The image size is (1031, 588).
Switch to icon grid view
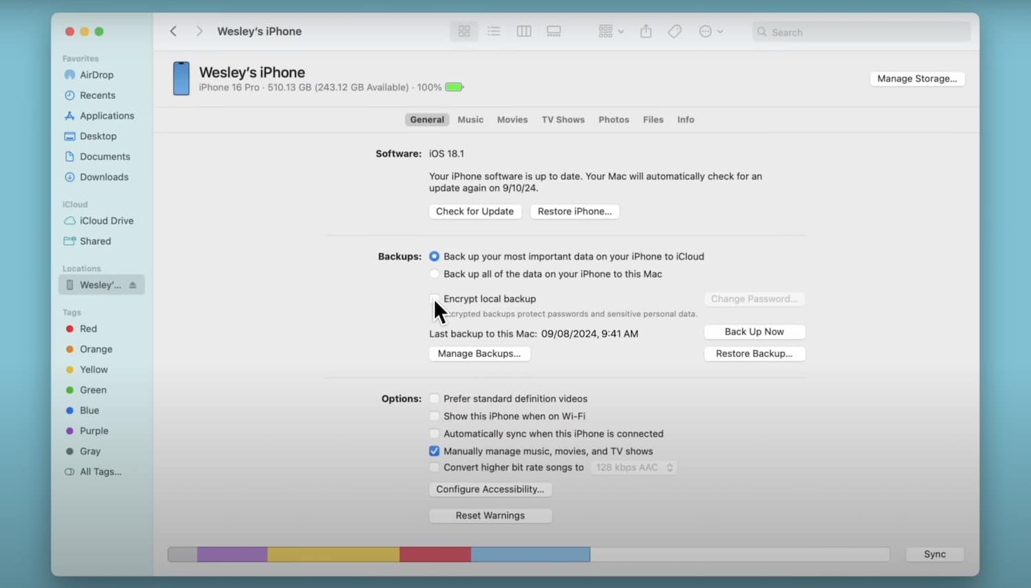pos(464,31)
